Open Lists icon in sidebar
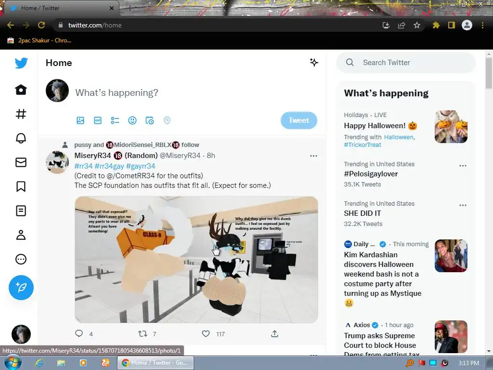The height and width of the screenshot is (370, 493). pyautogui.click(x=21, y=211)
